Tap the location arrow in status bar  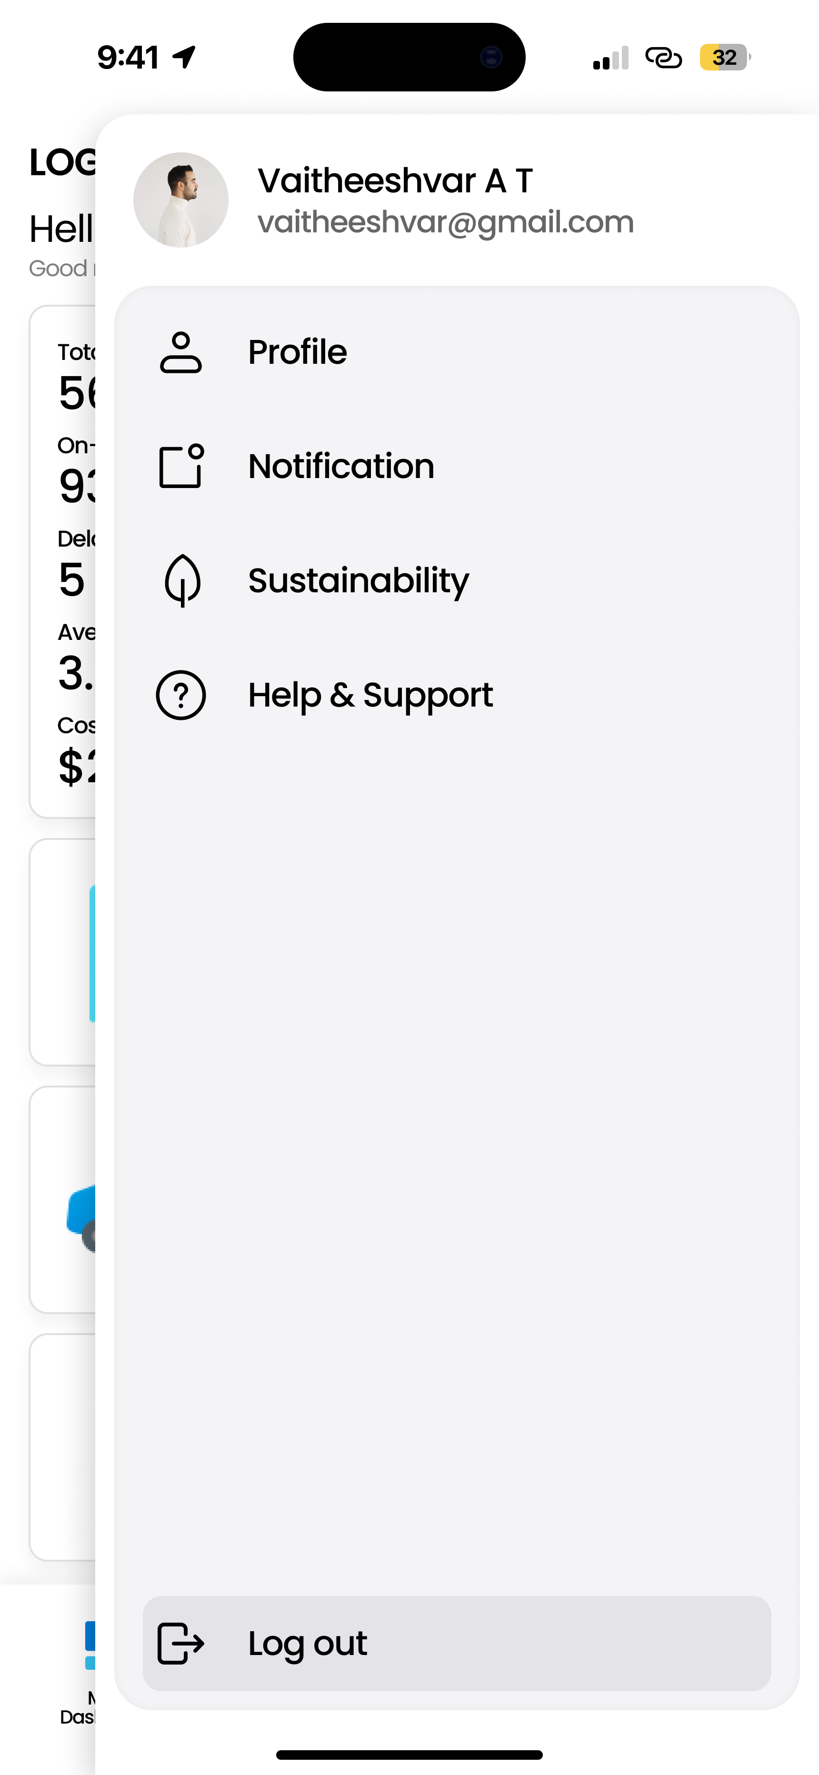pos(184,57)
